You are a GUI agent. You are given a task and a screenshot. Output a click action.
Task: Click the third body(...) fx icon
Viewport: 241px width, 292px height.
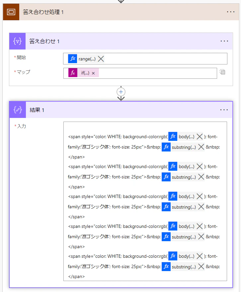coord(173,196)
